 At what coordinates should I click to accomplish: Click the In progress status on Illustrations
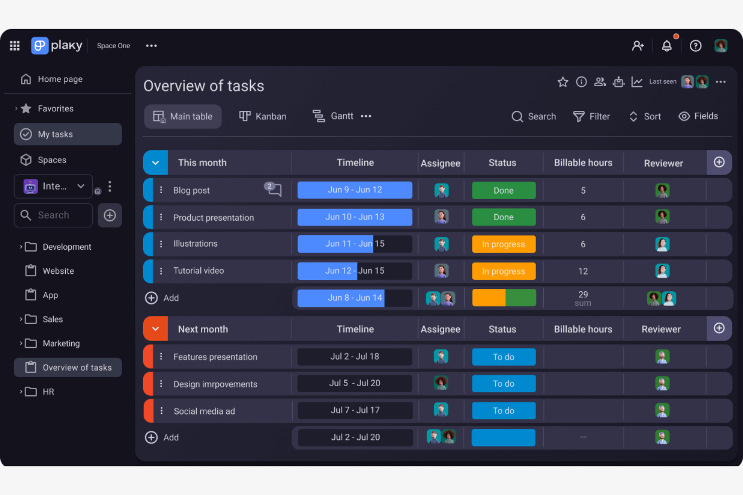(504, 244)
